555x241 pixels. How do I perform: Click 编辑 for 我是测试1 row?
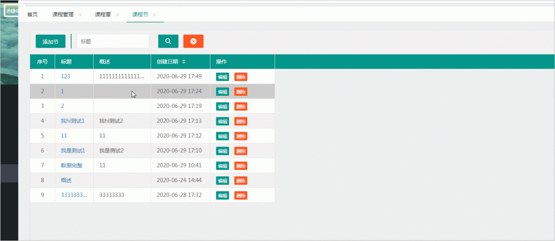[222, 151]
